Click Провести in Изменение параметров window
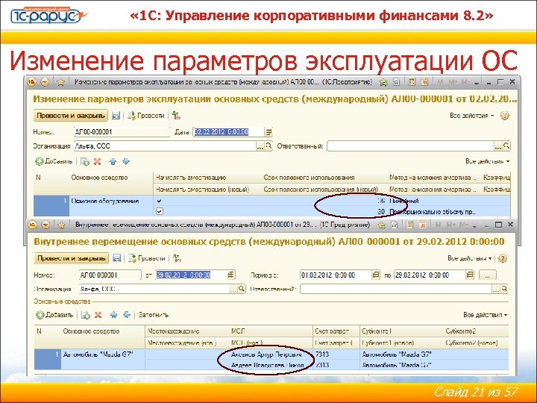The height and width of the screenshot is (403, 537). pos(146,116)
